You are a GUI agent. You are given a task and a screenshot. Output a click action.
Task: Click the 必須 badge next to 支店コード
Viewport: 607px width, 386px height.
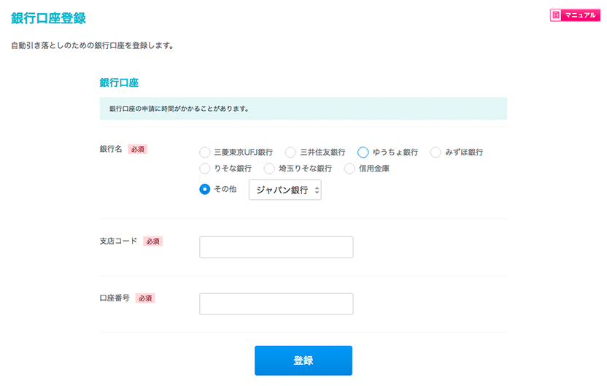[152, 242]
